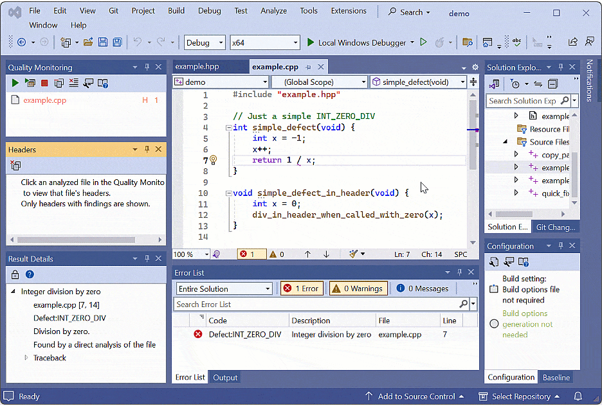
Task: Toggle the 0 Messages filter
Action: pos(422,288)
